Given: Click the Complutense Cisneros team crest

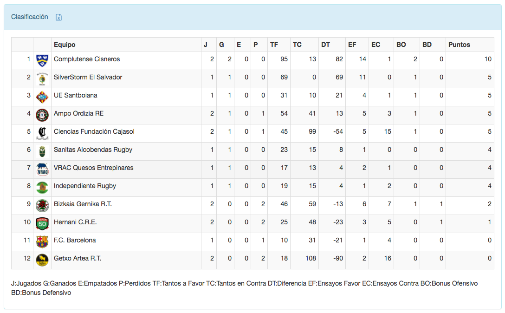Looking at the screenshot, I should [x=42, y=60].
